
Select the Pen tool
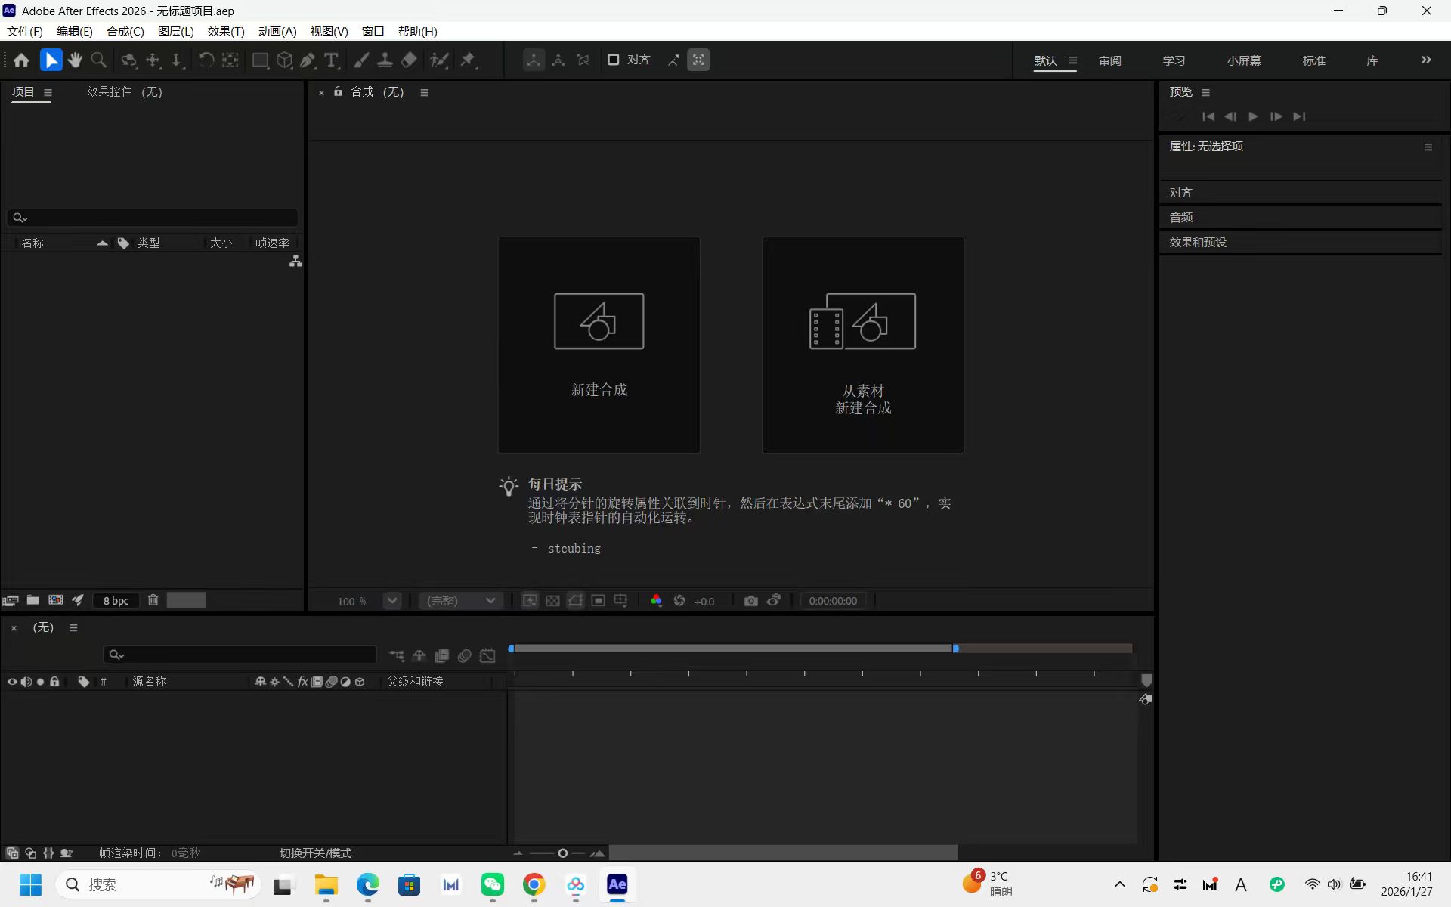(308, 60)
